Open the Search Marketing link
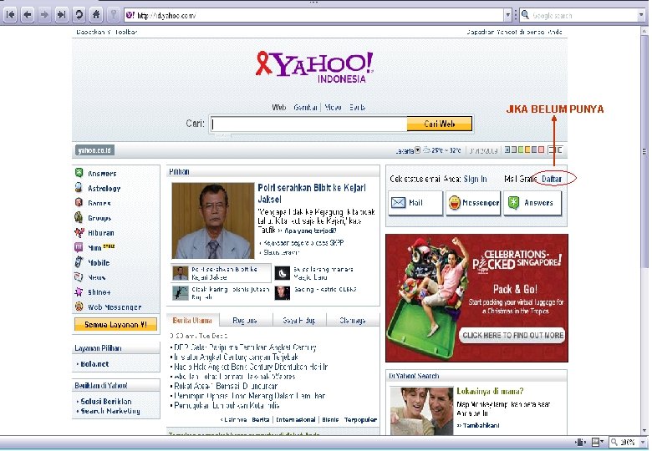 tap(110, 411)
